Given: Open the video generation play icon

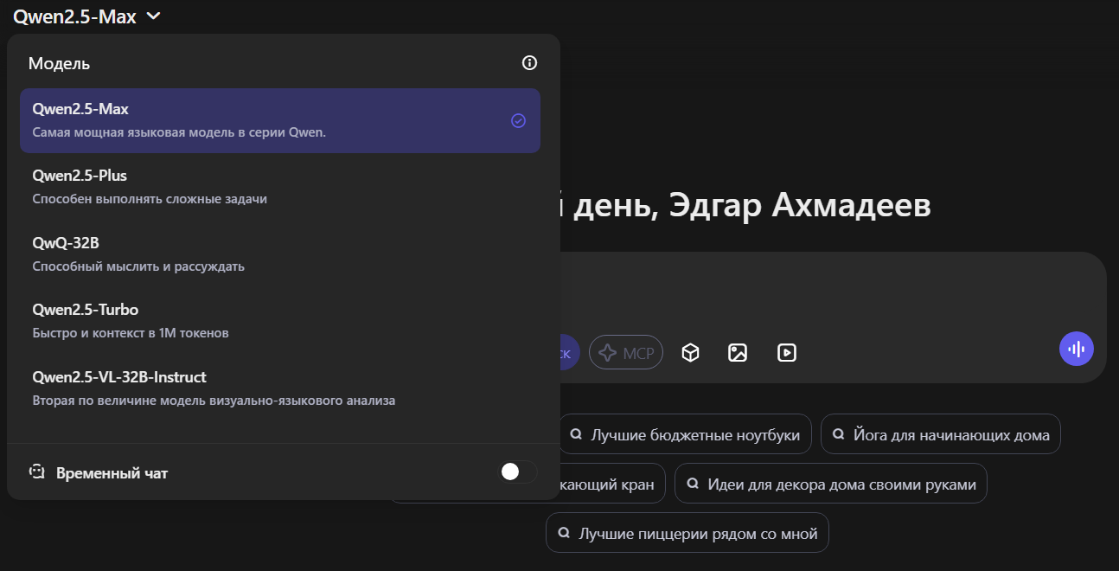Looking at the screenshot, I should coord(787,353).
